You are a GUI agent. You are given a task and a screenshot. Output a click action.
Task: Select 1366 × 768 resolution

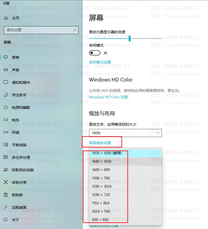pyautogui.click(x=125, y=178)
